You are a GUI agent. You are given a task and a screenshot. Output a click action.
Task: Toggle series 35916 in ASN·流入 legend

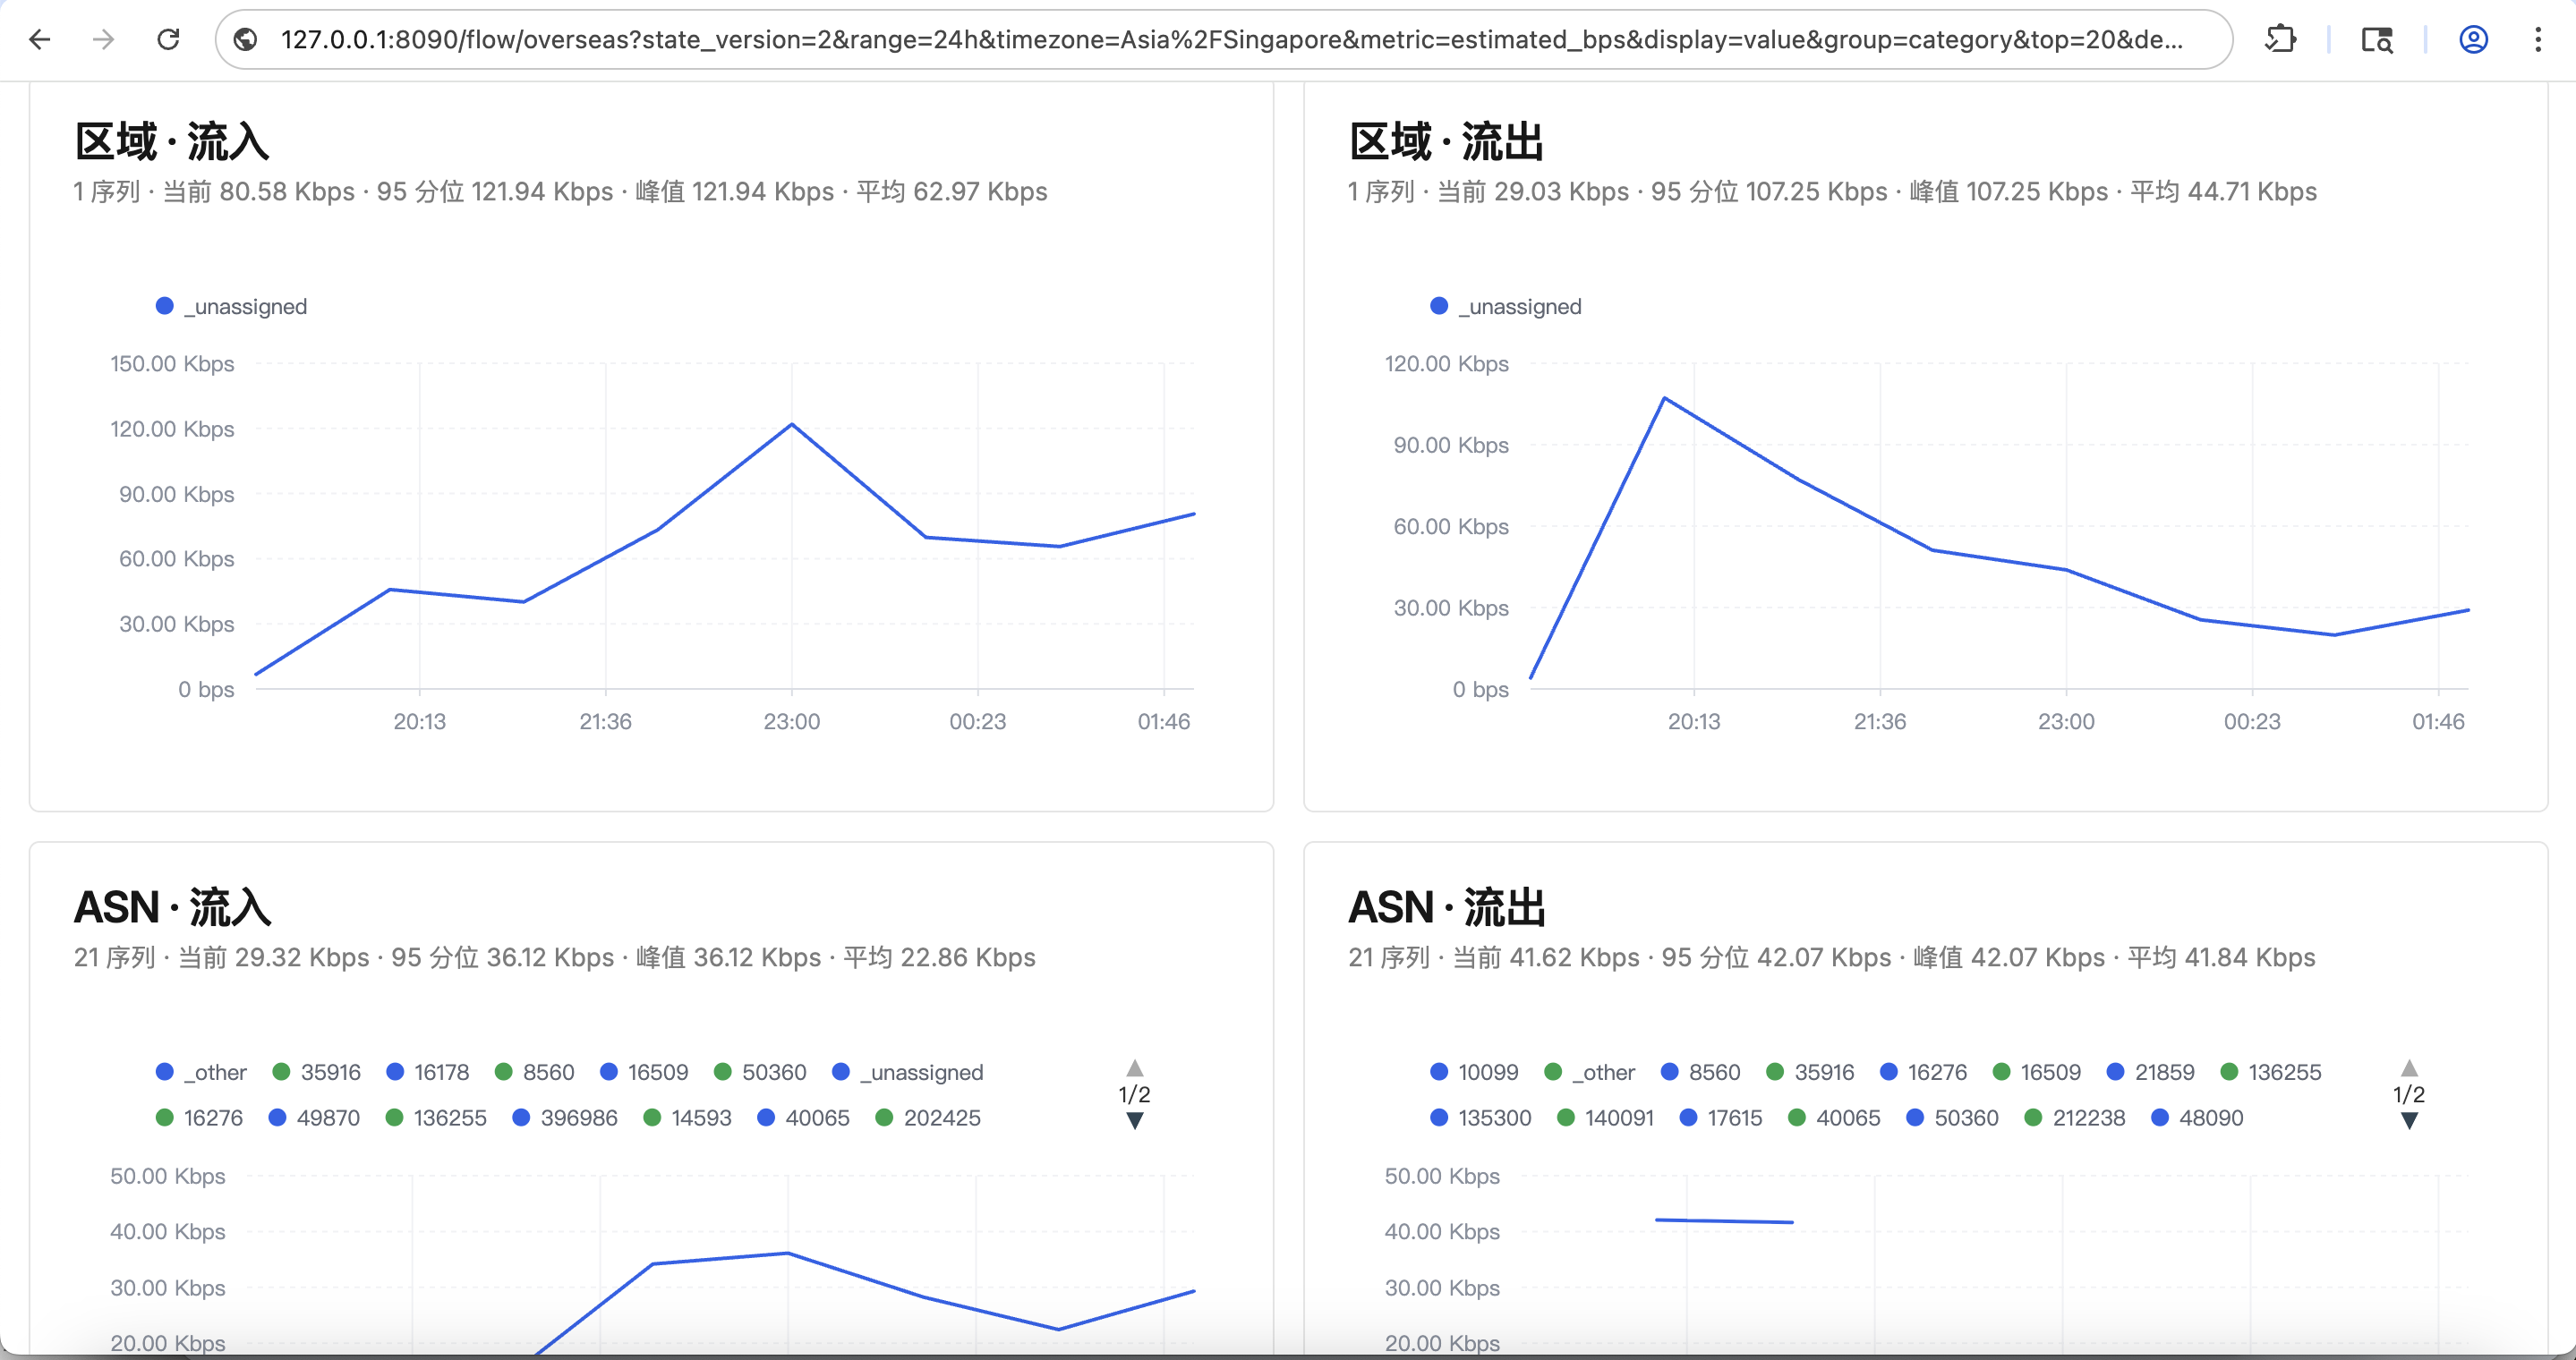click(x=317, y=1072)
